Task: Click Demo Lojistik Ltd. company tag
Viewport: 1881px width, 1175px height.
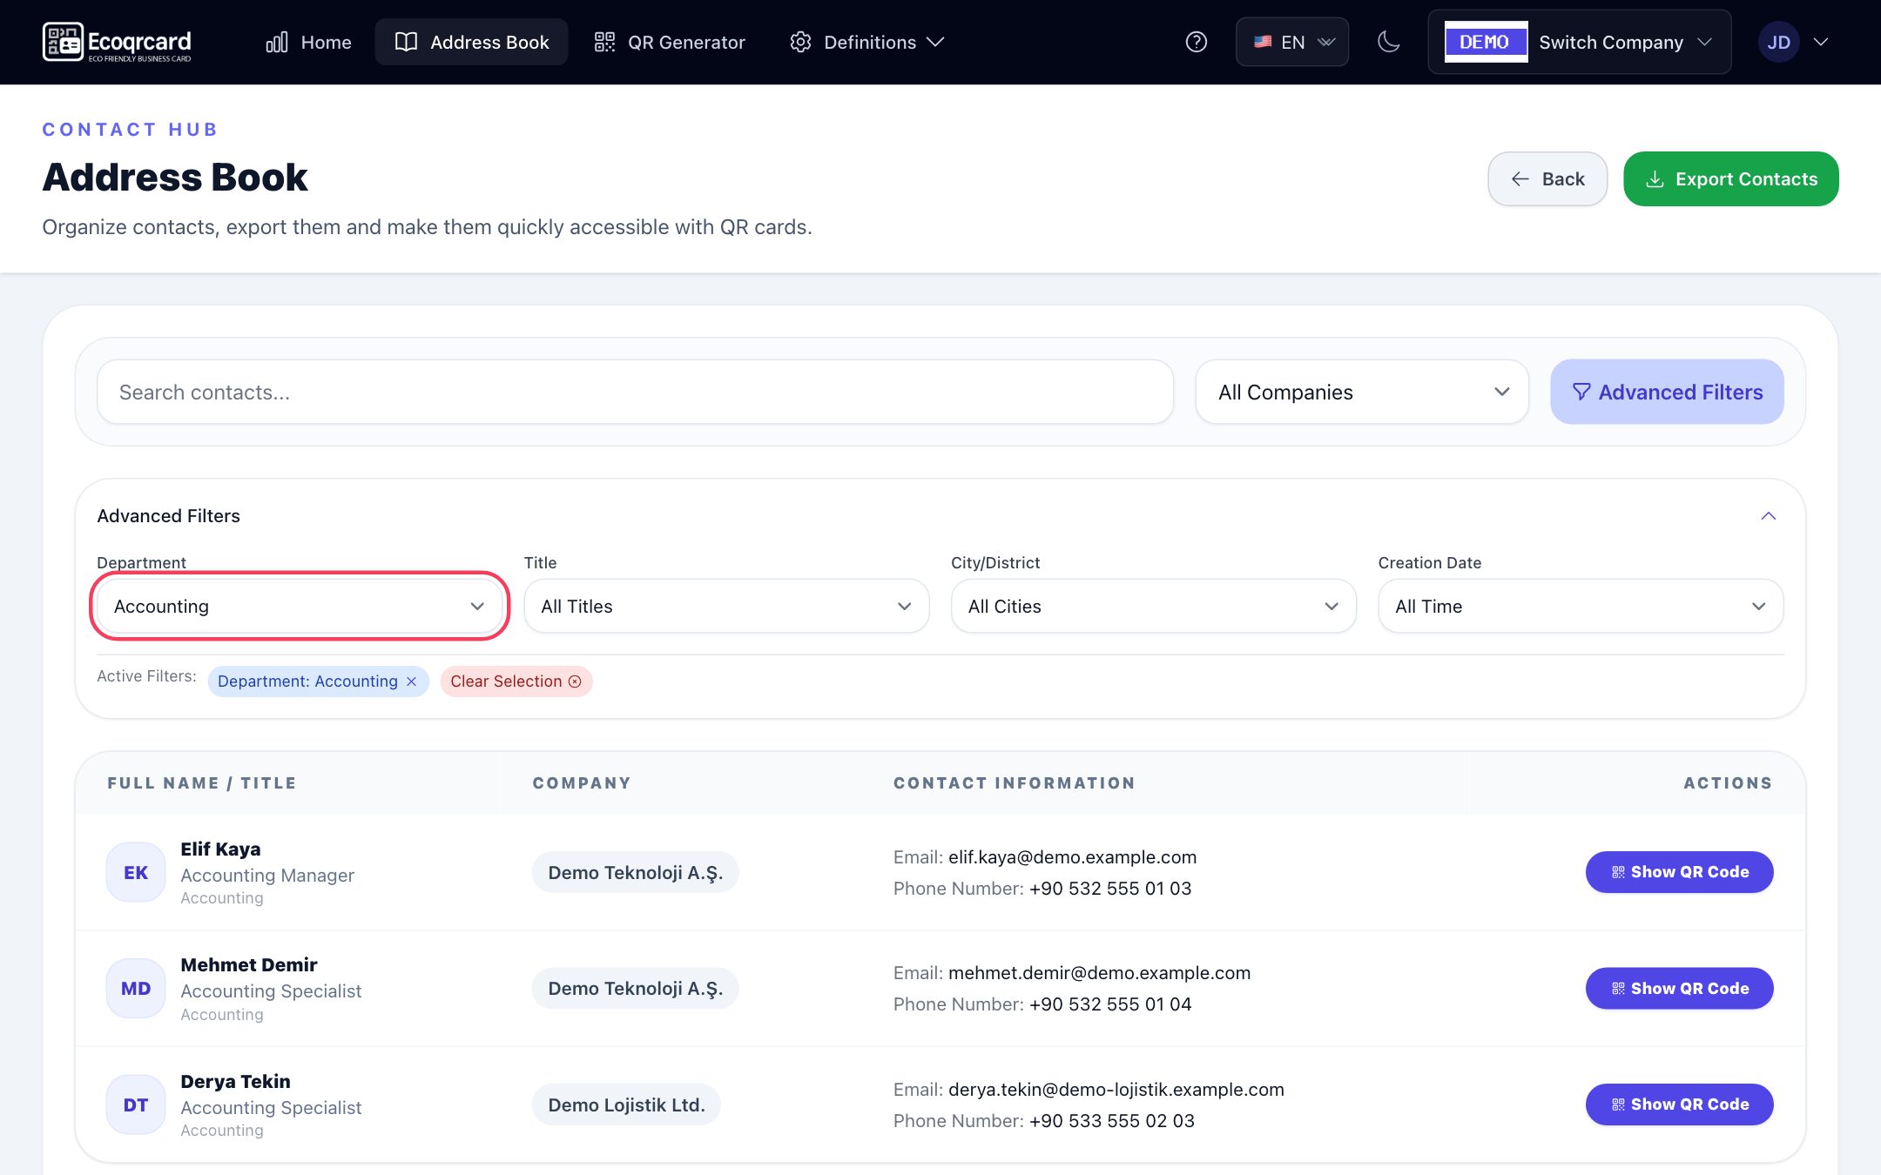Action: click(x=626, y=1104)
